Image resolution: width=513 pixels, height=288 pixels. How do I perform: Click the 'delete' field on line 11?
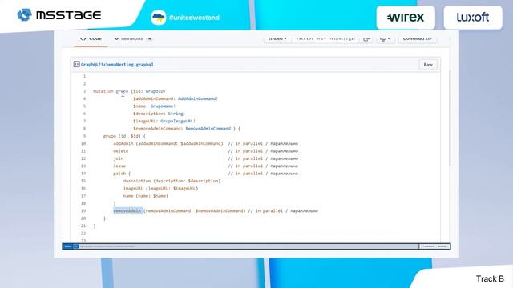(x=121, y=151)
